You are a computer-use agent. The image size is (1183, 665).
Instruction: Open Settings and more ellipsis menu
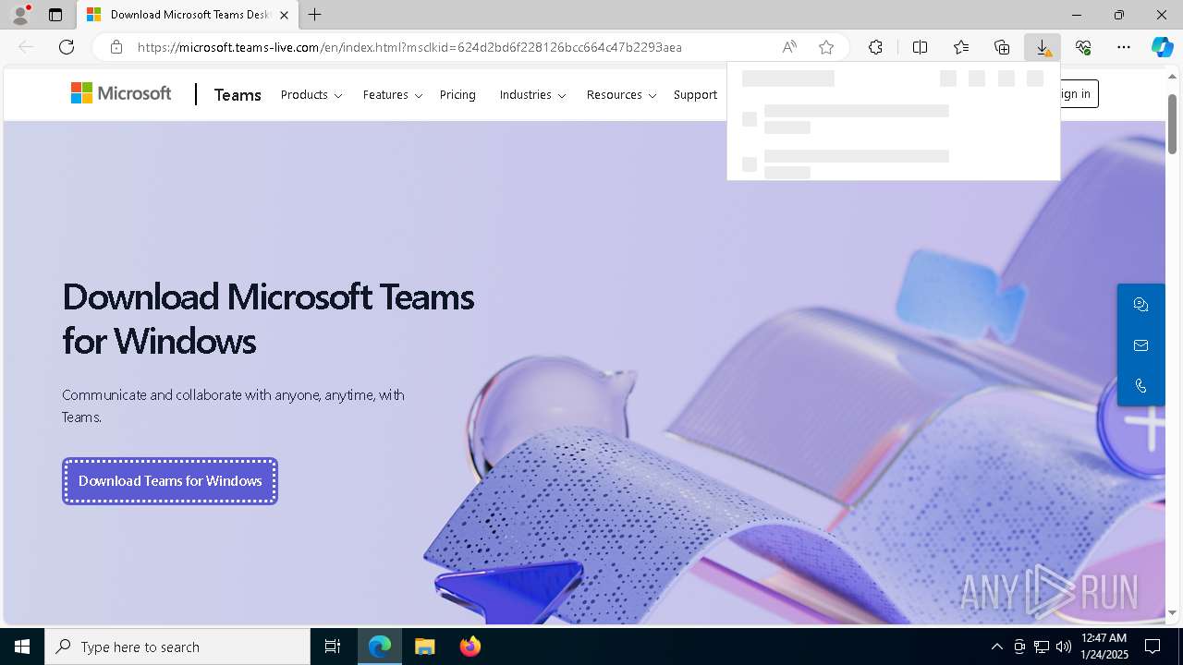pos(1124,47)
